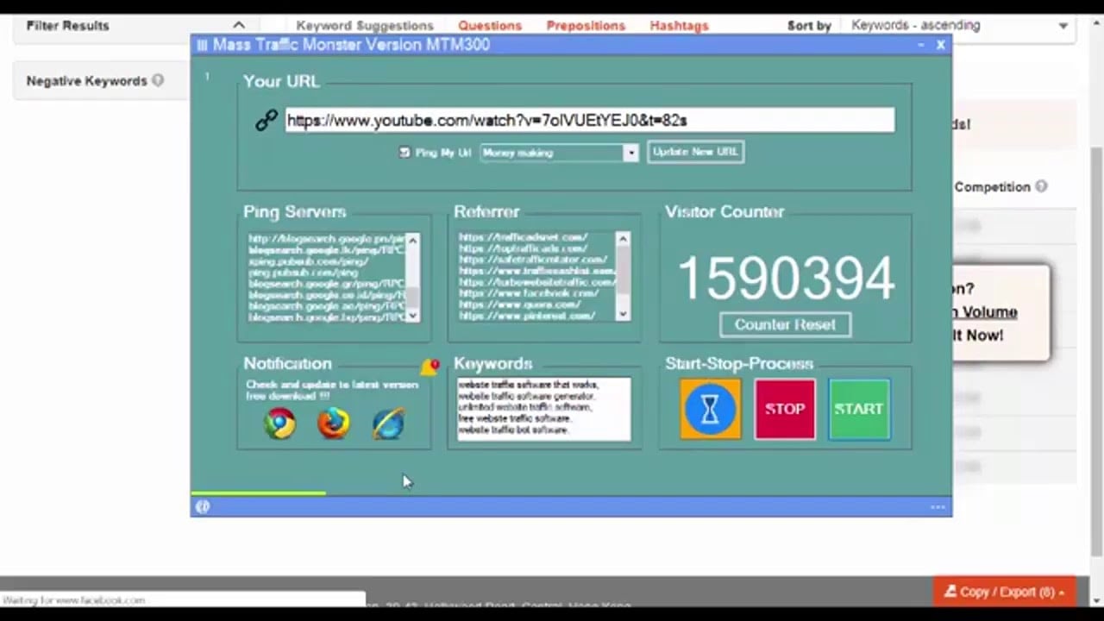
Task: Click the chain link icon beside the URL field
Action: pyautogui.click(x=266, y=120)
